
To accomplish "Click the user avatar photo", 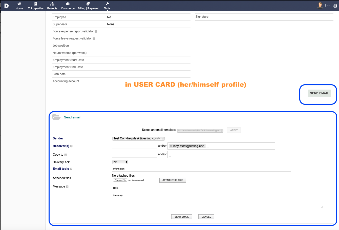I will tap(320, 5).
